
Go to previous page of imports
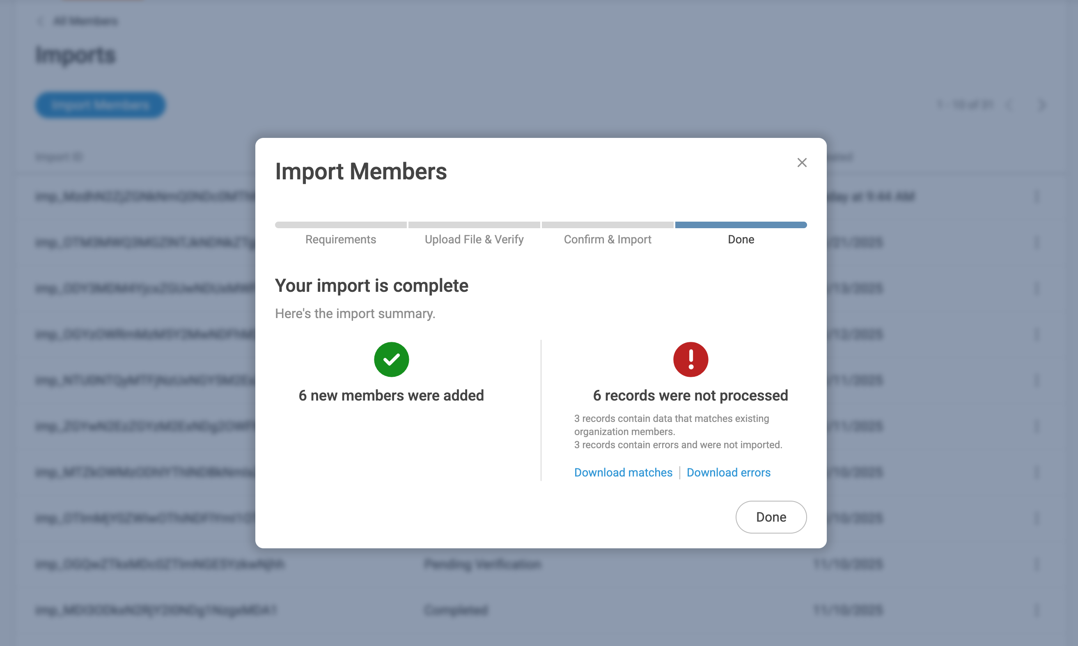click(1009, 105)
